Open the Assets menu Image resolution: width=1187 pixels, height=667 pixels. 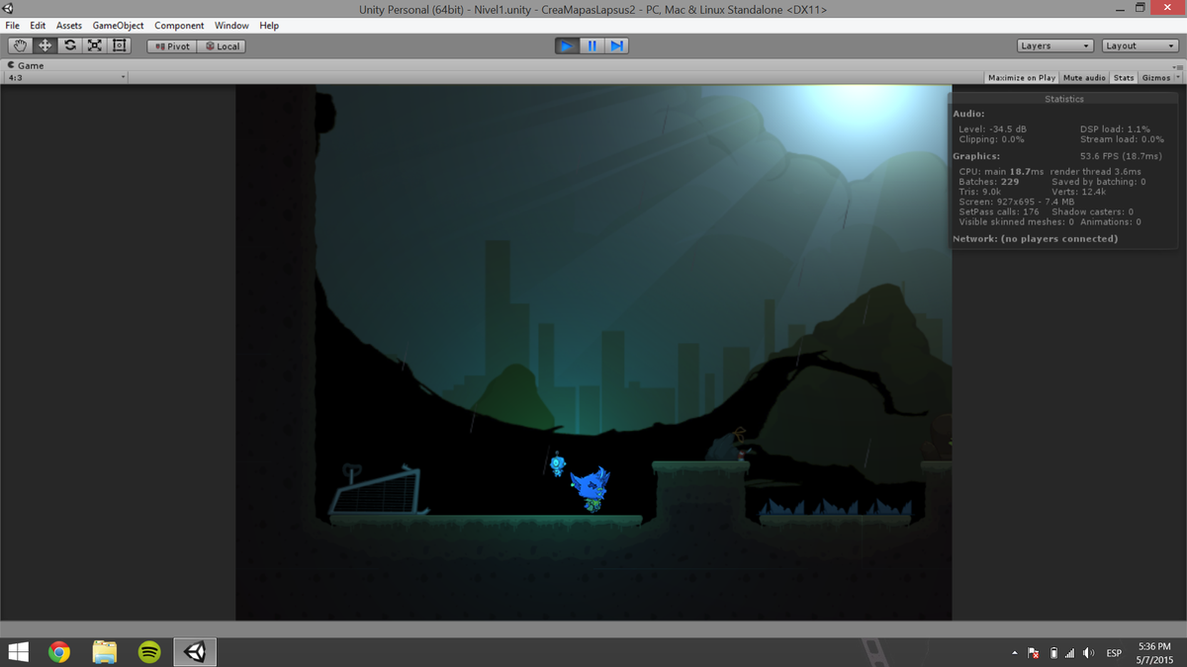69,26
